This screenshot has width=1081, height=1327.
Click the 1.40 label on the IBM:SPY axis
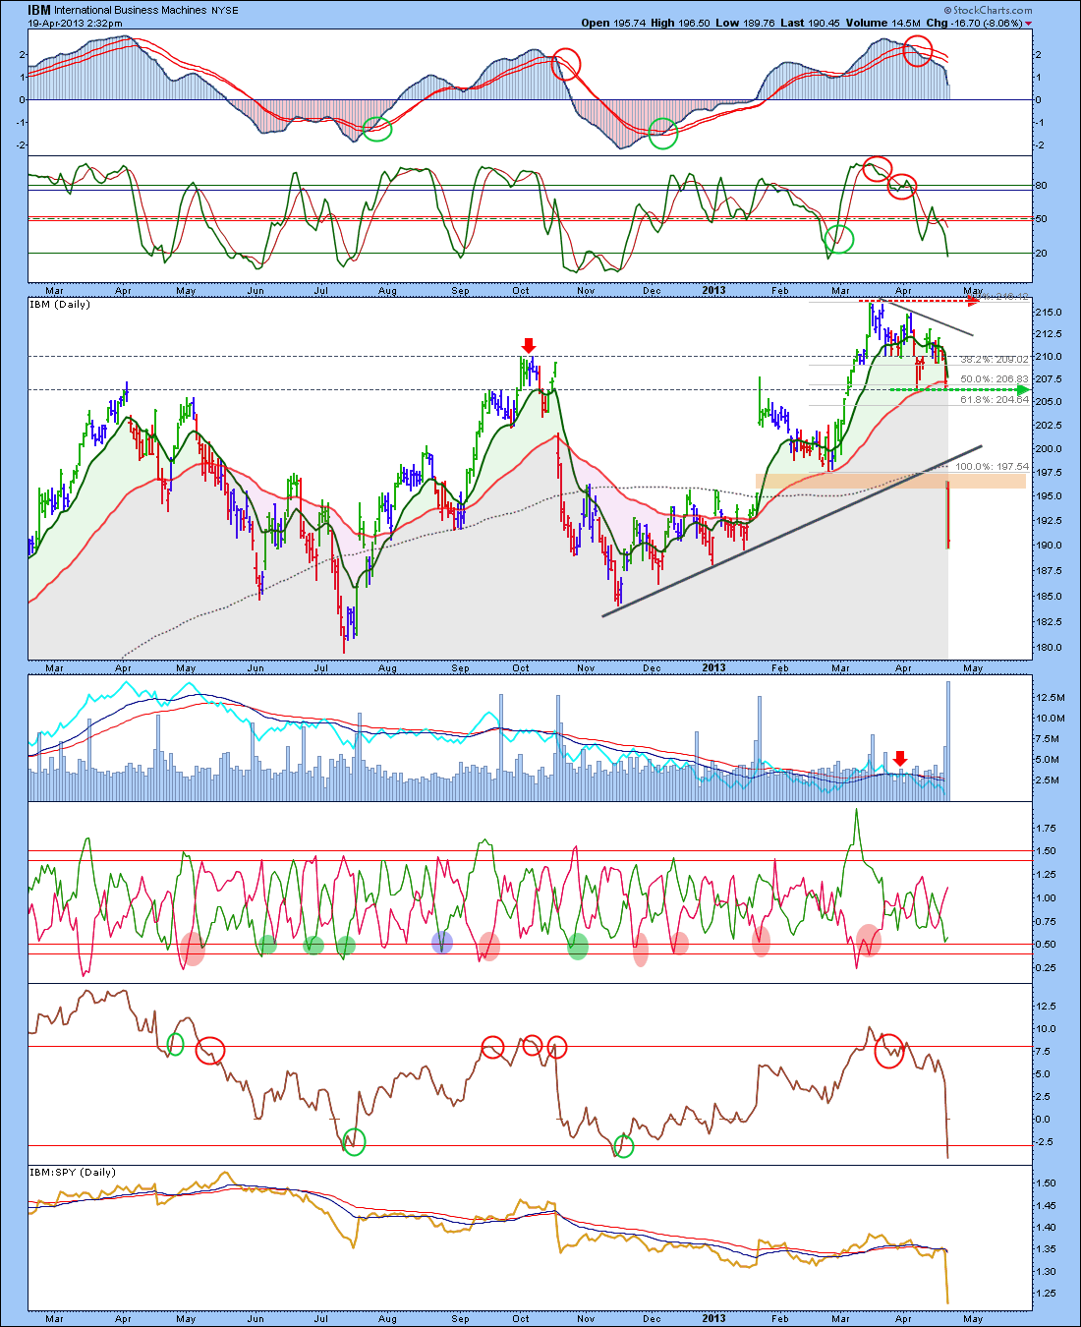(x=1046, y=1228)
